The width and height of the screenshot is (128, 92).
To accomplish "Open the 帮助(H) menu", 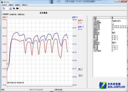I will point(25,5).
